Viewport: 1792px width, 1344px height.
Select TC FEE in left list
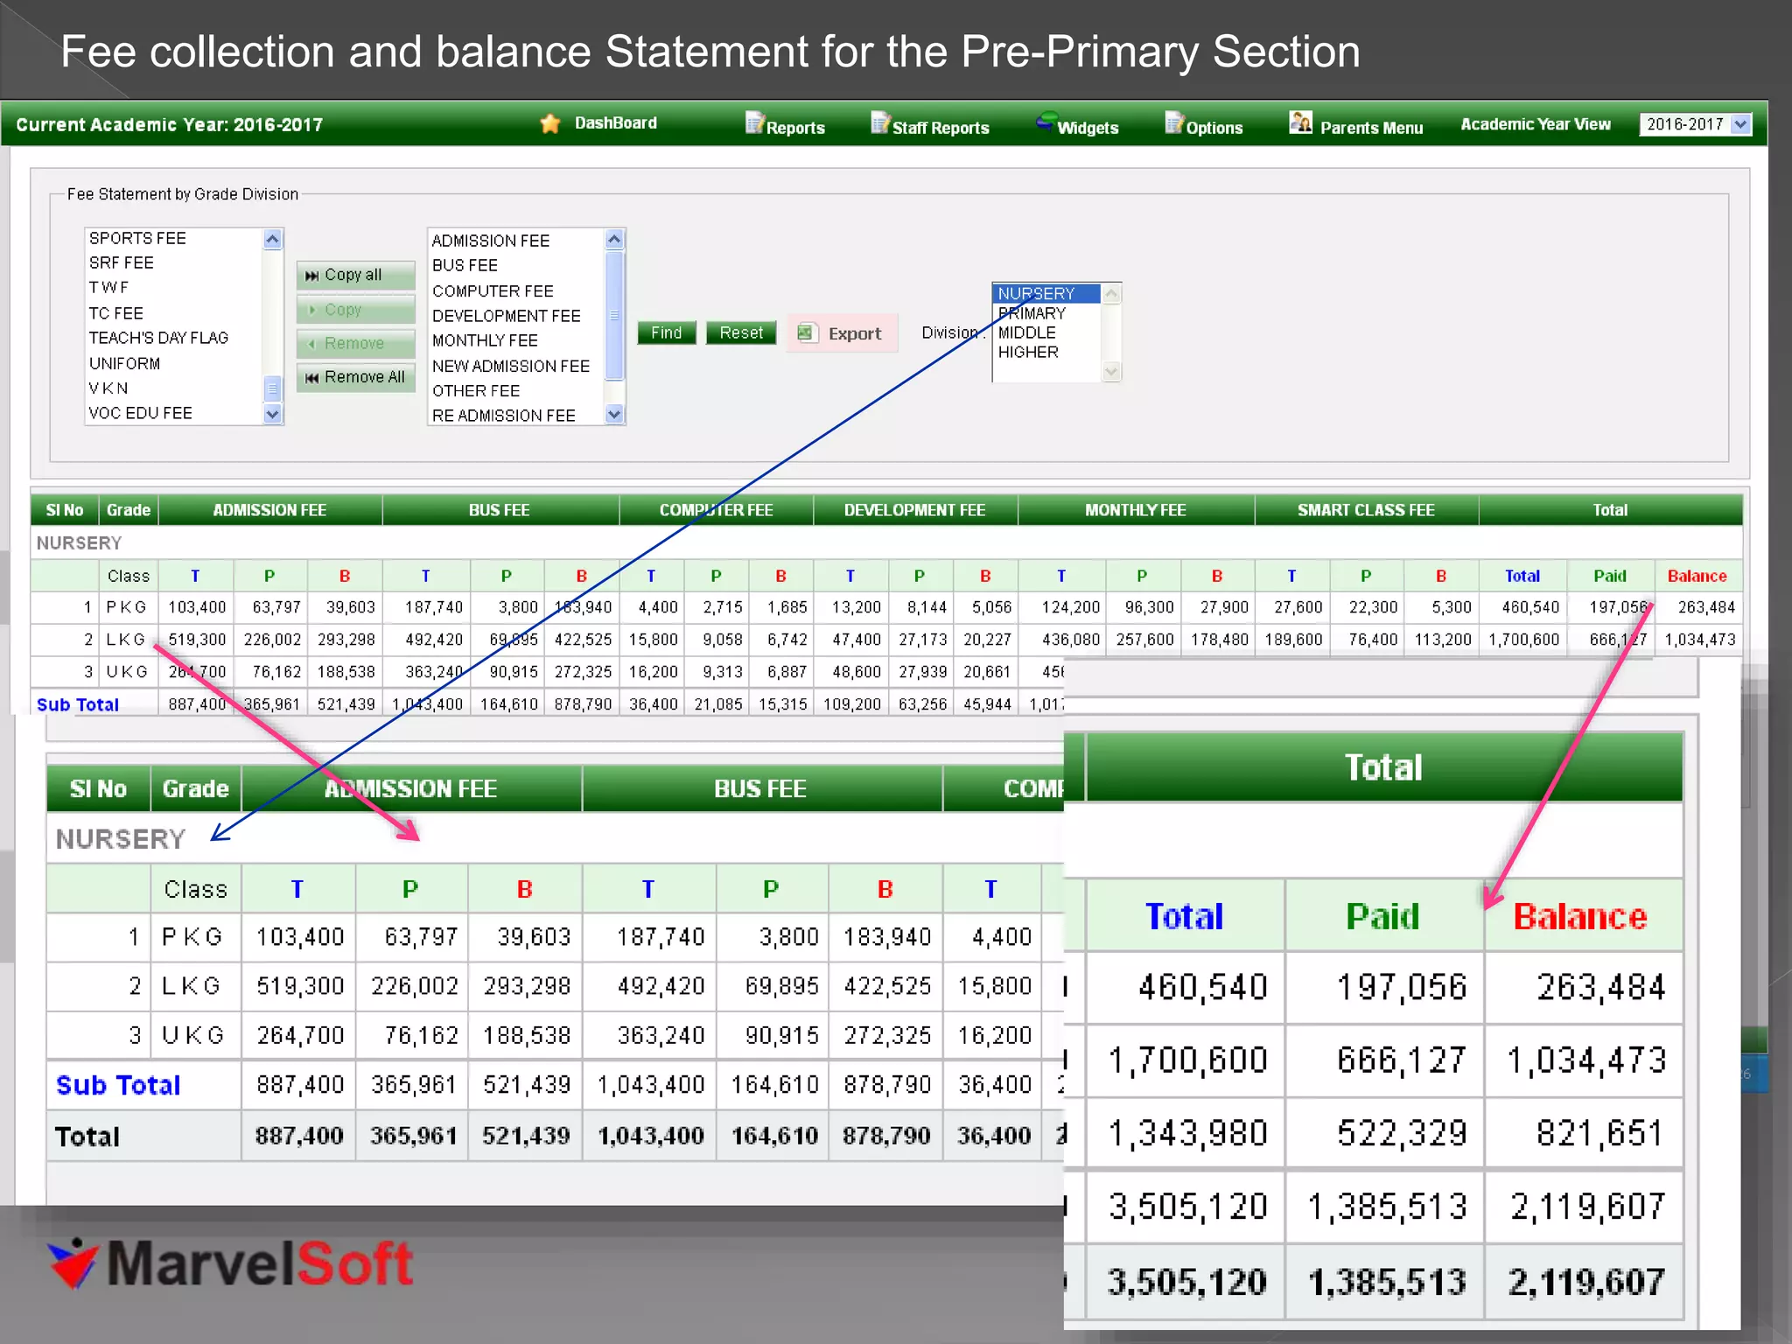tap(115, 313)
